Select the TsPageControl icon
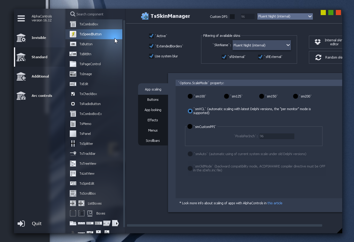The height and width of the screenshot is (242, 354). pos(73,64)
